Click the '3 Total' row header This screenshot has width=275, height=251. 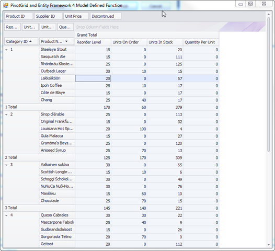pyautogui.click(x=39, y=208)
